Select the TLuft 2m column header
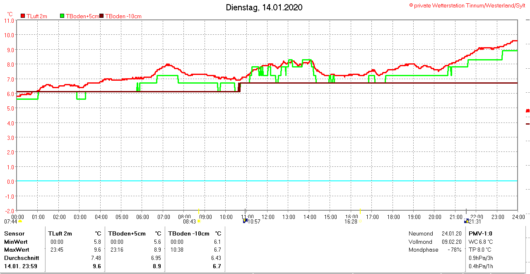Screen dimensions: 530x274 (x=60, y=233)
